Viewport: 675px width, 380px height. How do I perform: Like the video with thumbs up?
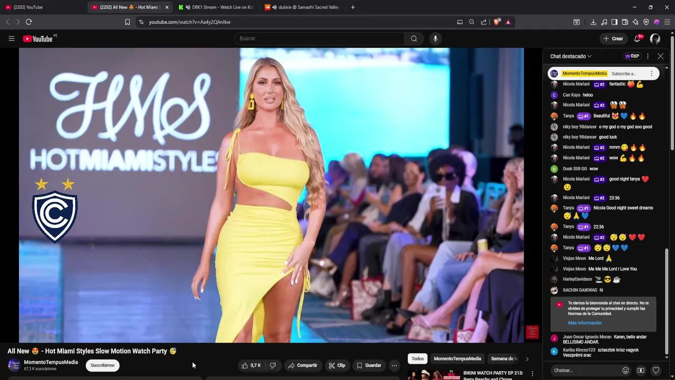251,365
